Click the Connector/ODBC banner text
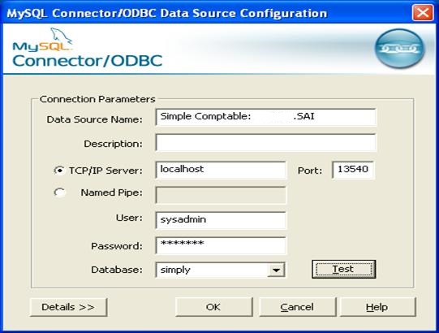Viewport: 439px width, 333px height. [88, 61]
